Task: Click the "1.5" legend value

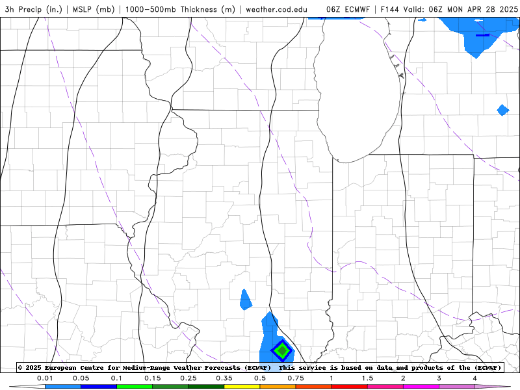Action: (x=367, y=378)
